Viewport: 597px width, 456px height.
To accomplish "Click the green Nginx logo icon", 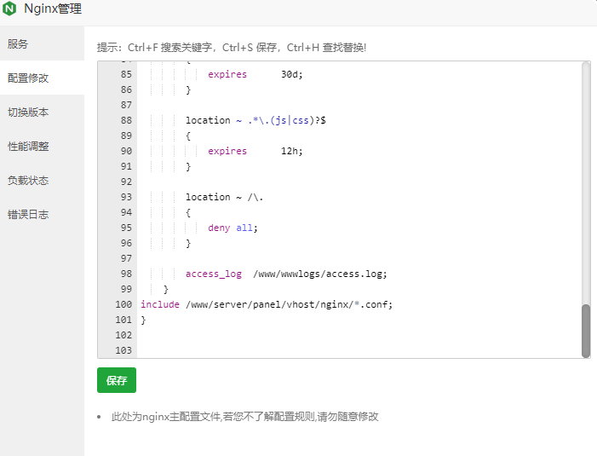I will (9, 9).
